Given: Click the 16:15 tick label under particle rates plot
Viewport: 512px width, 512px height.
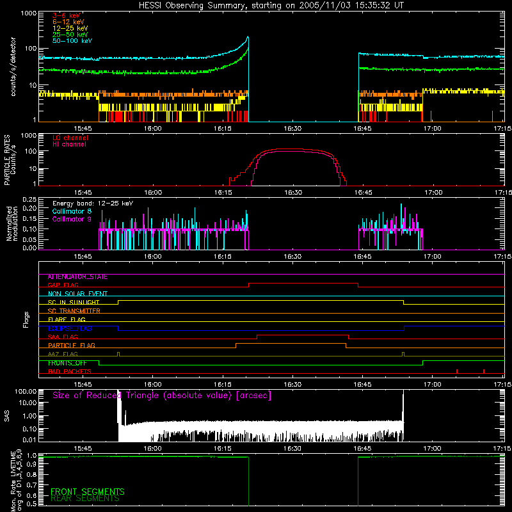Looking at the screenshot, I should [223, 193].
